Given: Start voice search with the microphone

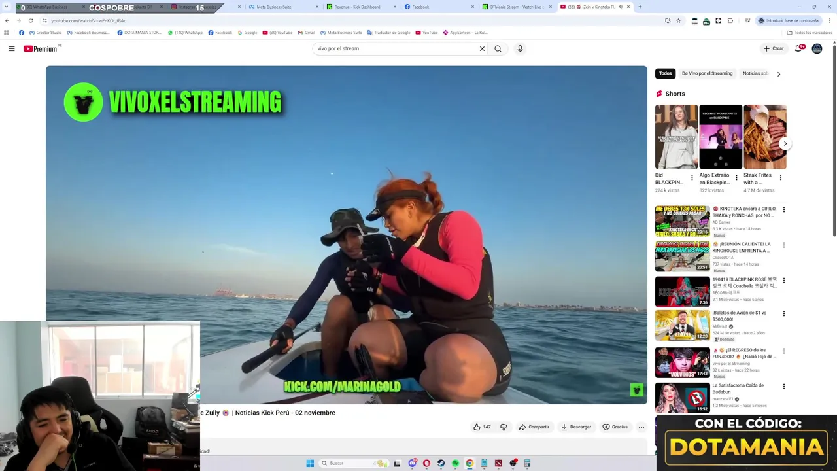Looking at the screenshot, I should (520, 48).
